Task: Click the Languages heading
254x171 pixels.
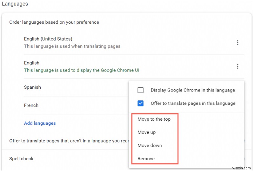Action: 15,4
